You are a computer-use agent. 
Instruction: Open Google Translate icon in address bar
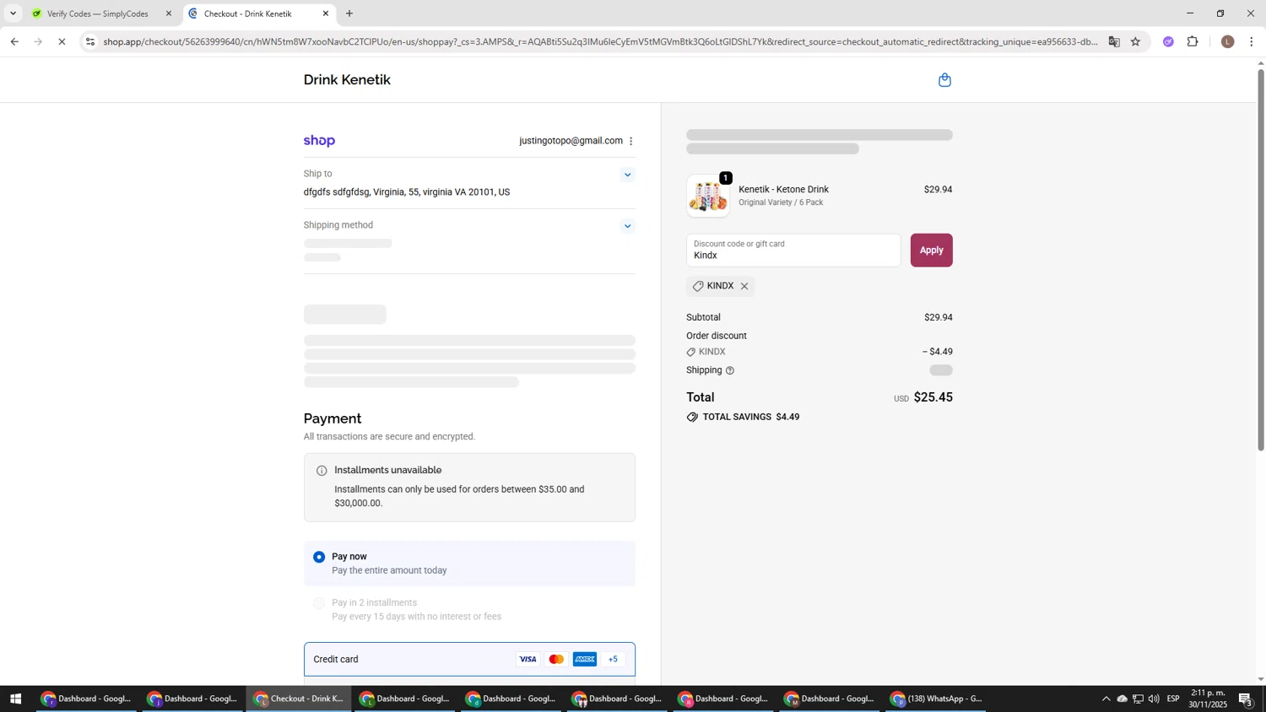[1114, 41]
